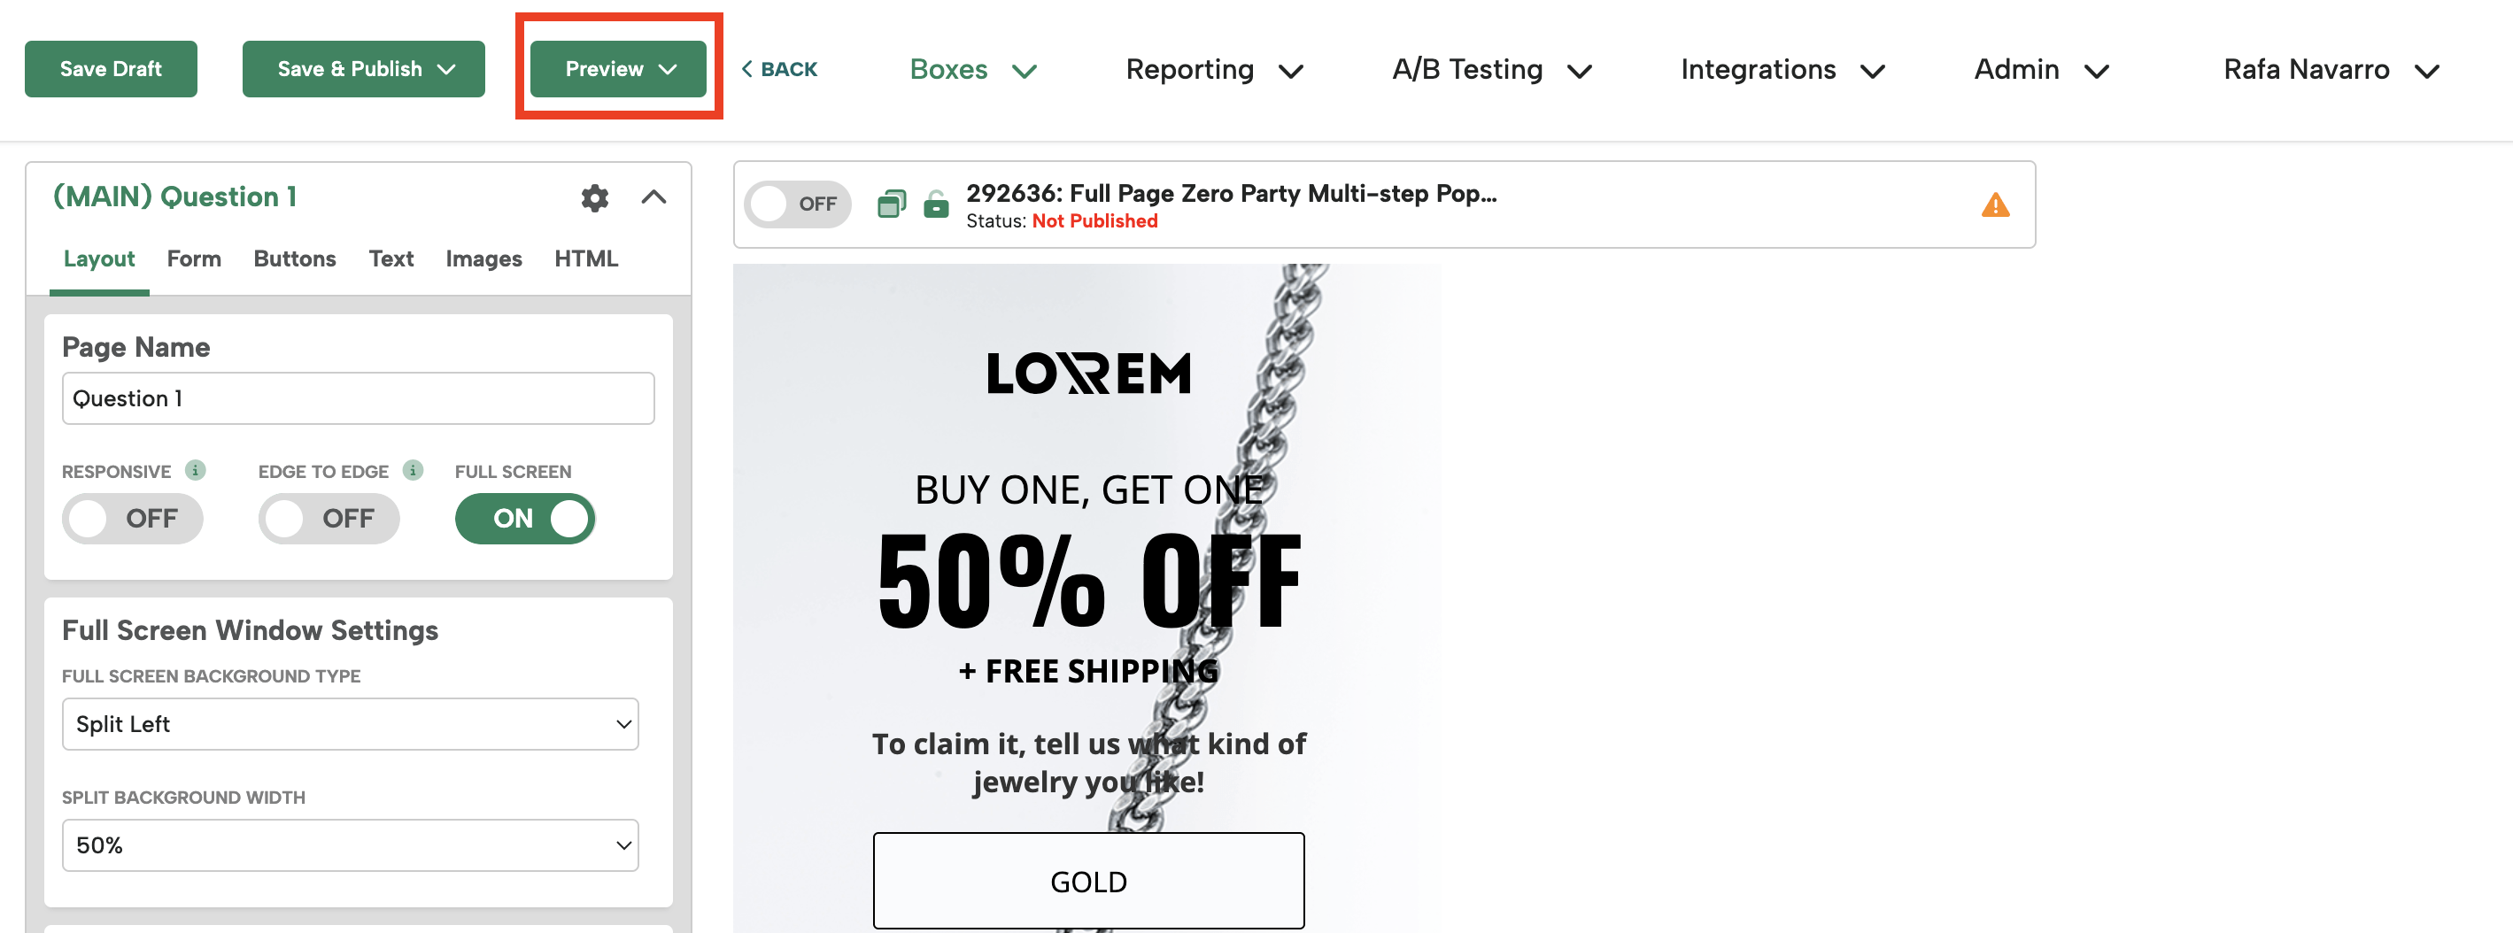Open the Split Background Width 50% dropdown
The width and height of the screenshot is (2513, 933).
pos(349,844)
